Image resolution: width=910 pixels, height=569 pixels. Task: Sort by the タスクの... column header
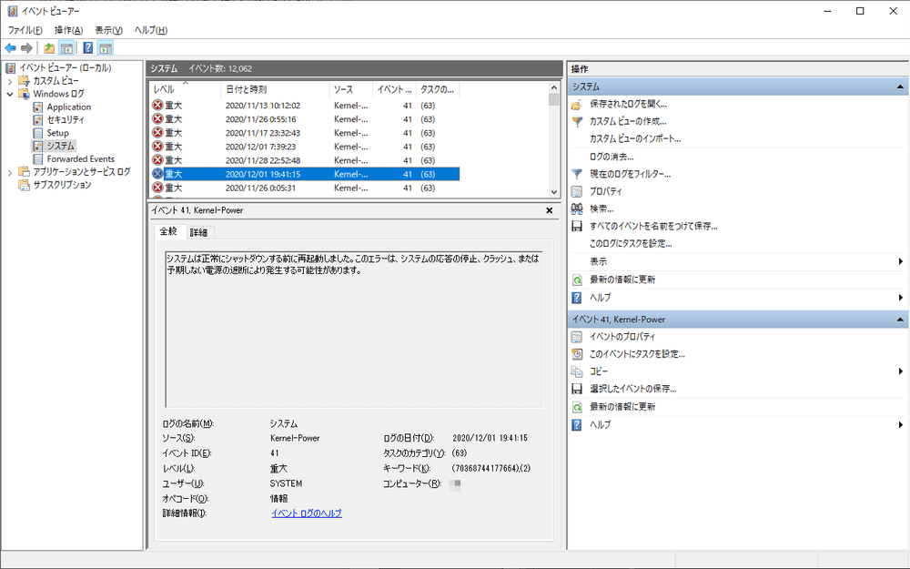point(438,89)
